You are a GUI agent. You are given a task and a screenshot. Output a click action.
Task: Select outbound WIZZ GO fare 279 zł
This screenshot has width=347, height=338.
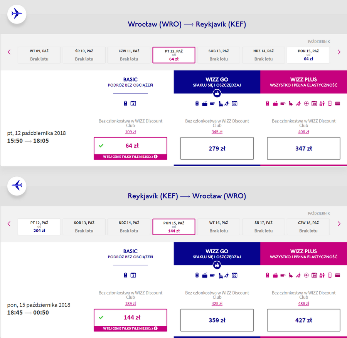click(217, 149)
